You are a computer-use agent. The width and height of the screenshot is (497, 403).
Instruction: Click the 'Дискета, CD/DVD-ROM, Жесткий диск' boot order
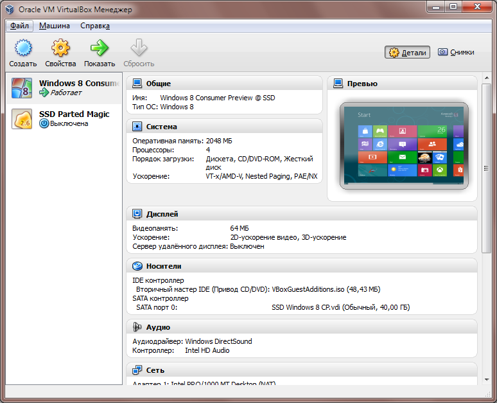coord(259,163)
